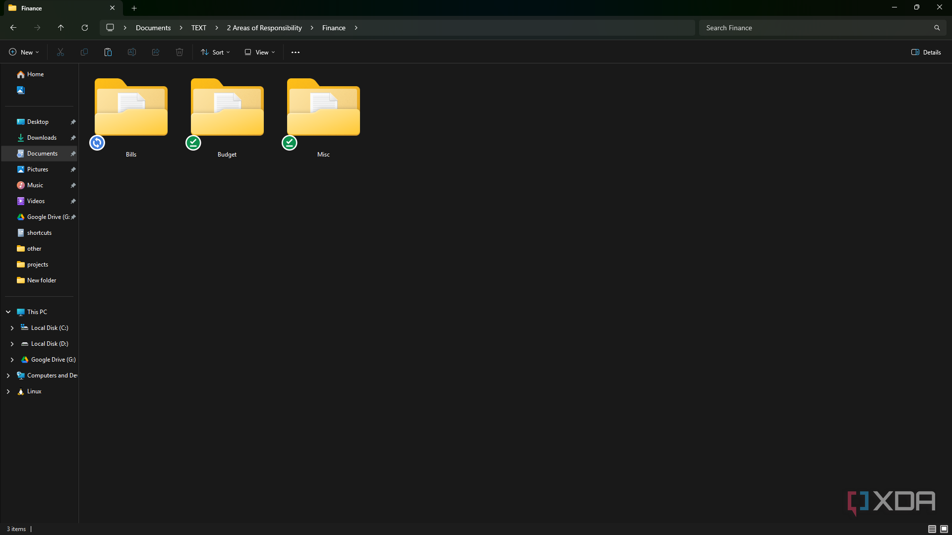Open chevron after Documents in breadcrumb
The width and height of the screenshot is (952, 535).
pos(181,28)
